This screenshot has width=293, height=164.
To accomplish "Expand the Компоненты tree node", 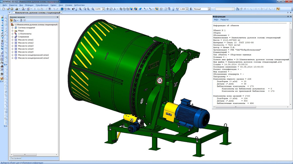I will coord(12,34).
